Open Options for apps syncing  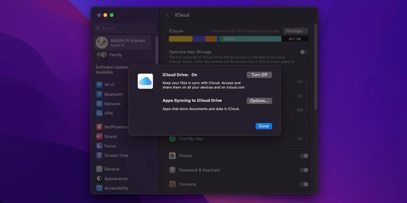click(x=259, y=101)
